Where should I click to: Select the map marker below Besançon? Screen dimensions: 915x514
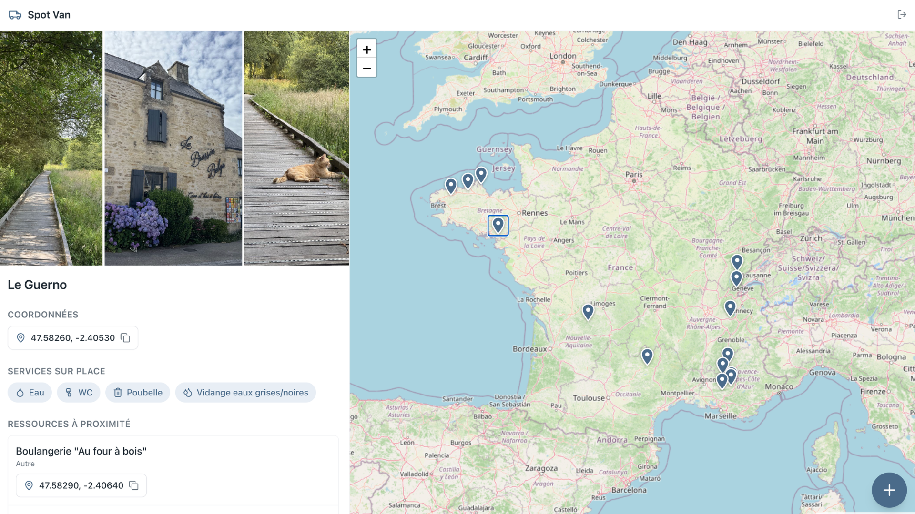click(737, 262)
